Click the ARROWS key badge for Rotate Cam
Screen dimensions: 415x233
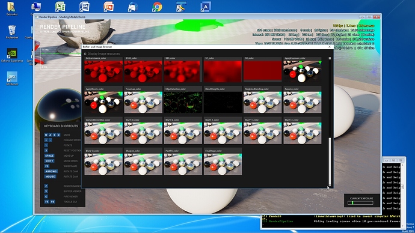click(x=51, y=171)
